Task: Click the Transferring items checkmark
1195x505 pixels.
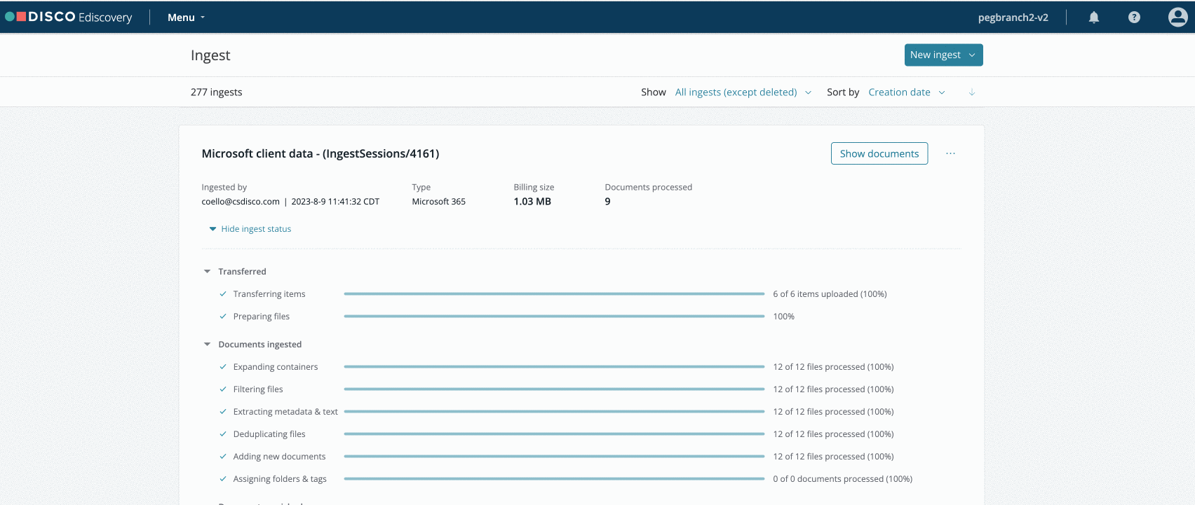Action: click(223, 294)
